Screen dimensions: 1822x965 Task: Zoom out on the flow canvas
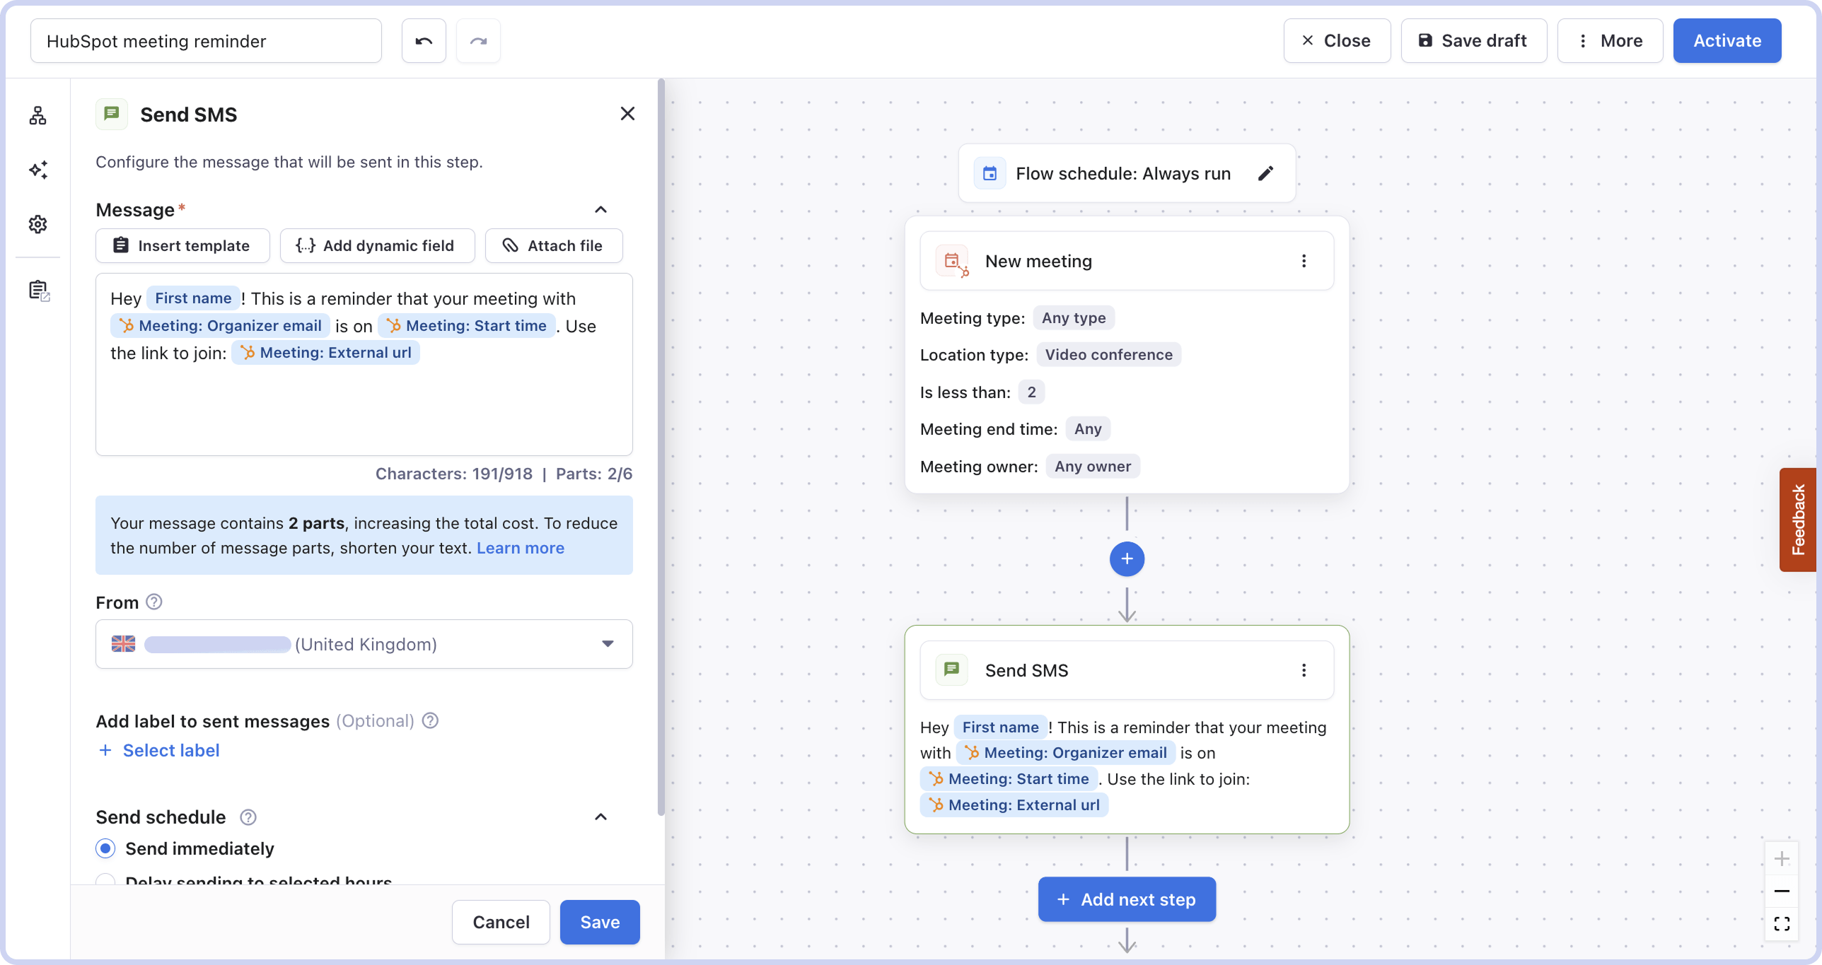click(x=1782, y=891)
